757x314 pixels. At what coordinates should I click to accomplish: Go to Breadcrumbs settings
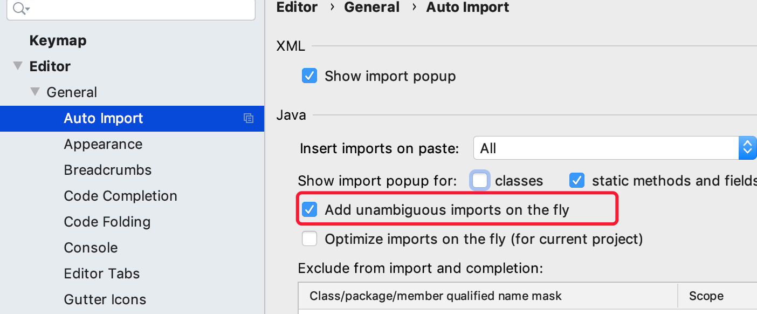[108, 170]
